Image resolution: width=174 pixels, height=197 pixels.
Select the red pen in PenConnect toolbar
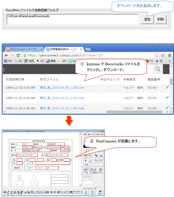pyautogui.click(x=8, y=192)
